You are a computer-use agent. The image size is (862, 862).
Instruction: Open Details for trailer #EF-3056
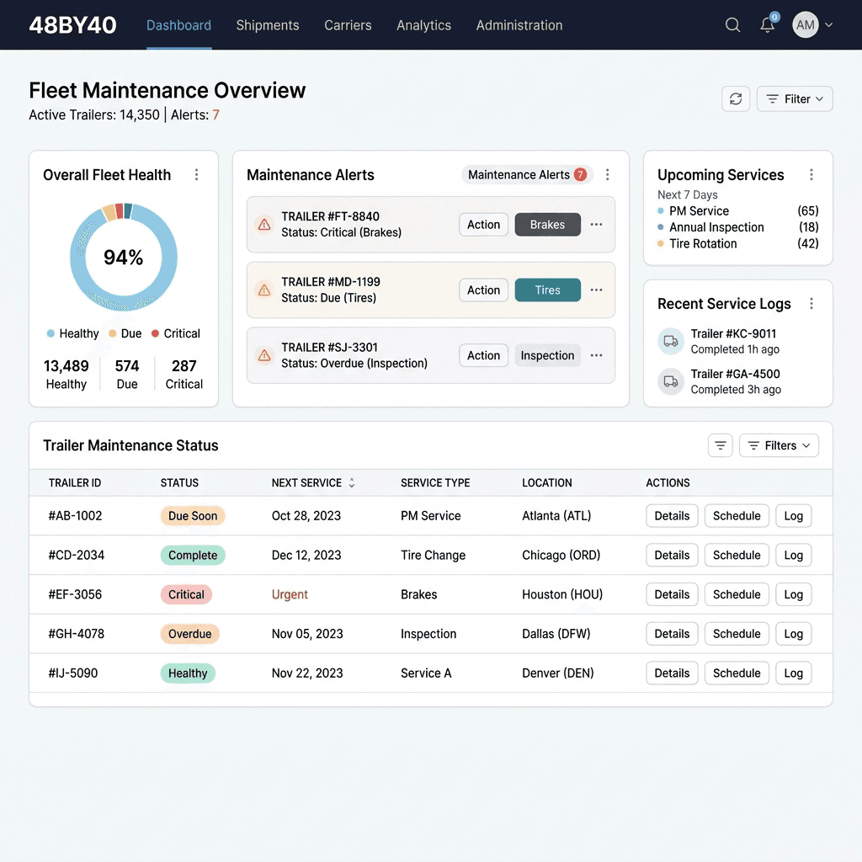pos(672,594)
